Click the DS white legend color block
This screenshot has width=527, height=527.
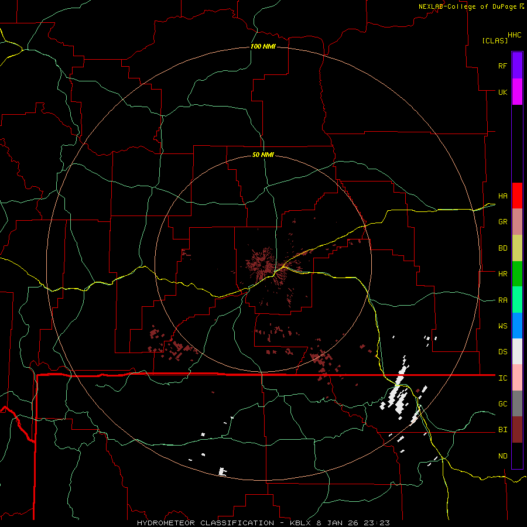tap(517, 351)
